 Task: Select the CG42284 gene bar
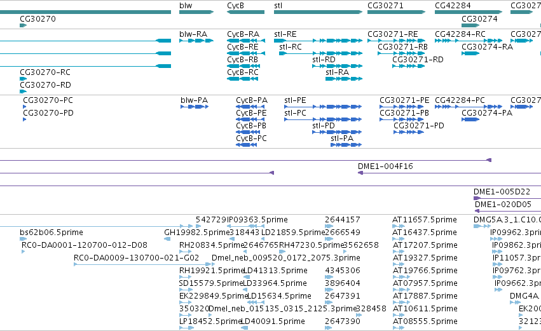point(468,12)
